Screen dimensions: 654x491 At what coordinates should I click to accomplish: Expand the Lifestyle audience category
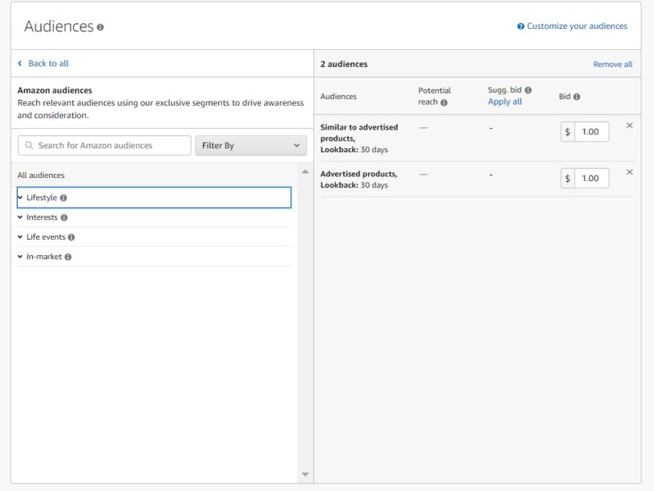pyautogui.click(x=154, y=197)
